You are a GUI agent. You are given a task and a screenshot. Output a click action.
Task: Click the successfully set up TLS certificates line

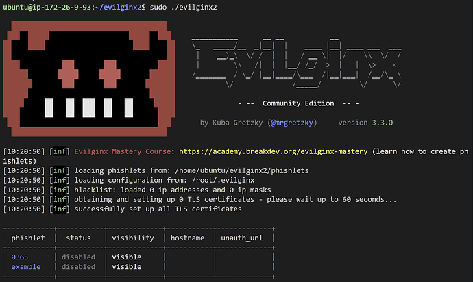123,209
